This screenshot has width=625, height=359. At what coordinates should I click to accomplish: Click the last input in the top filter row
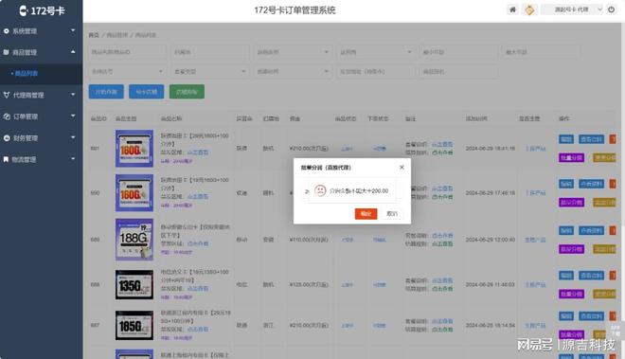[542, 52]
